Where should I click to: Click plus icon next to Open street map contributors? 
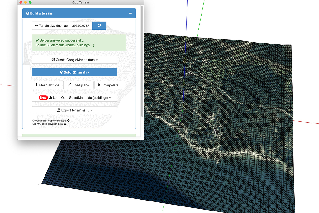[x=68, y=120]
